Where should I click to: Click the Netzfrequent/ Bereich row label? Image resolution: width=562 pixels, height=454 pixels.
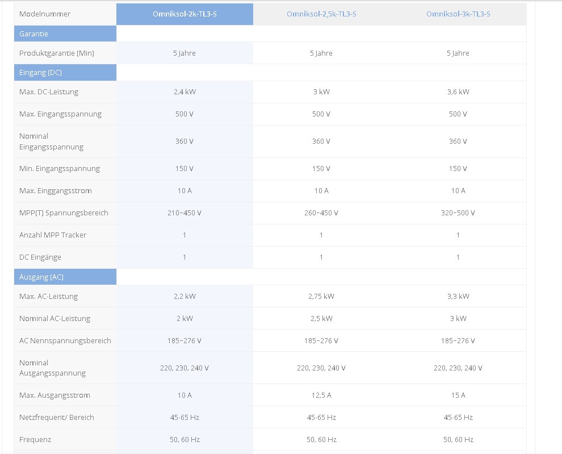[57, 418]
